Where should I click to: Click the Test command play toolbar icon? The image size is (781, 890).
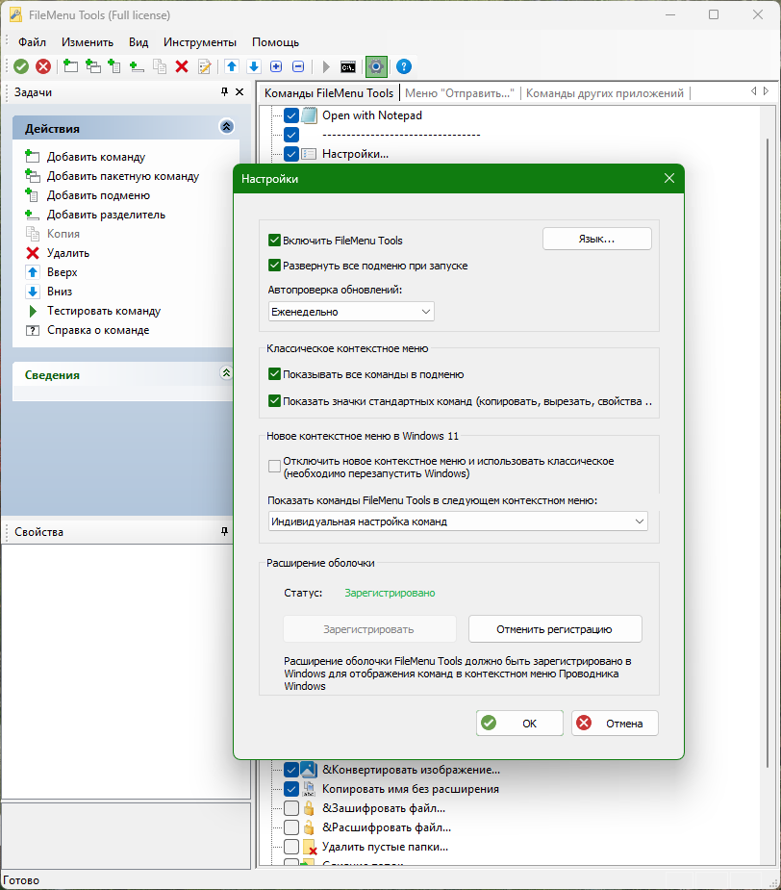pos(326,66)
